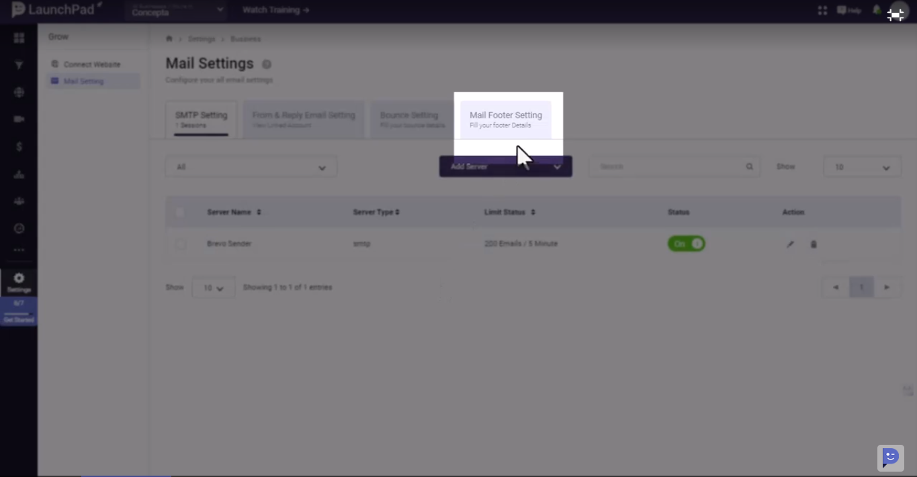Delete the Brevo Sender server with trash icon
Image resolution: width=917 pixels, height=477 pixels.
pos(814,244)
